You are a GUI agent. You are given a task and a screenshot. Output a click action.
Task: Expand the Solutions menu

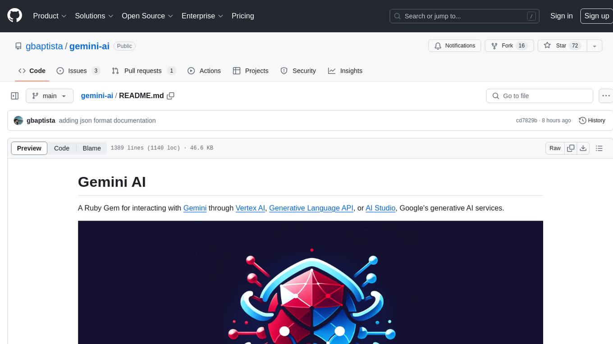pos(94,16)
